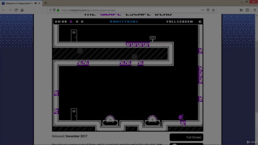Click the @MATTYKINS link in game header
Viewport: 258px width, 145px height.
tap(124, 21)
